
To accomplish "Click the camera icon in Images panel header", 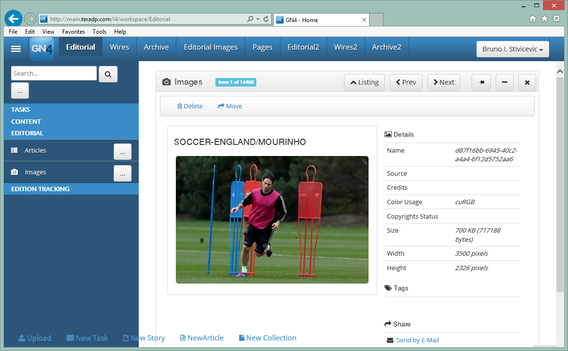I will coord(166,82).
